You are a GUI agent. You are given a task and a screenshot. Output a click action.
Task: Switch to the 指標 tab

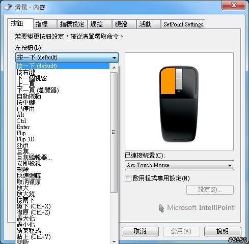45,24
